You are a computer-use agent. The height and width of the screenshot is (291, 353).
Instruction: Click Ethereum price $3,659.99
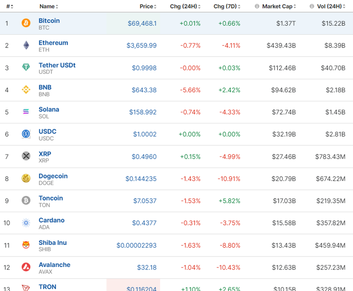141,45
